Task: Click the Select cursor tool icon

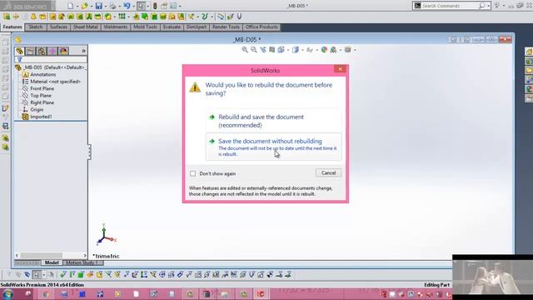Action: [x=141, y=6]
